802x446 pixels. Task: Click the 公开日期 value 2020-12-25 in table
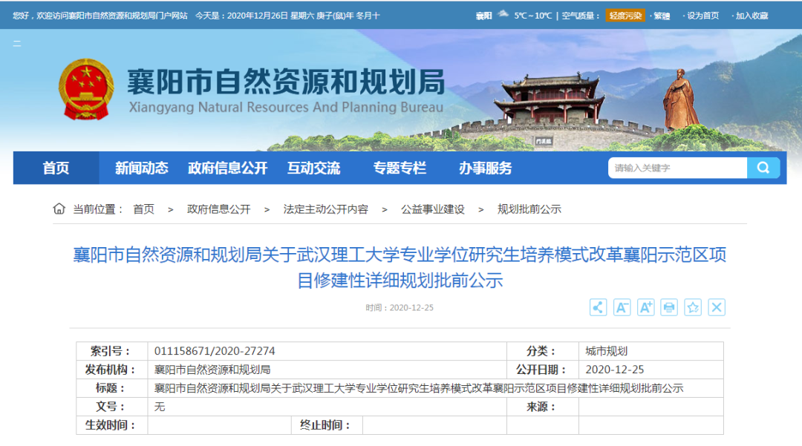(614, 370)
